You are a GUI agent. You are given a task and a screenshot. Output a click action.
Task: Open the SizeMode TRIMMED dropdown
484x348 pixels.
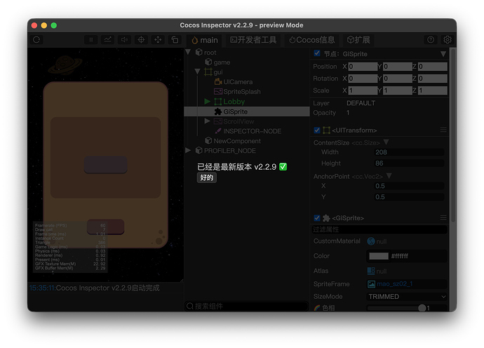point(407,297)
